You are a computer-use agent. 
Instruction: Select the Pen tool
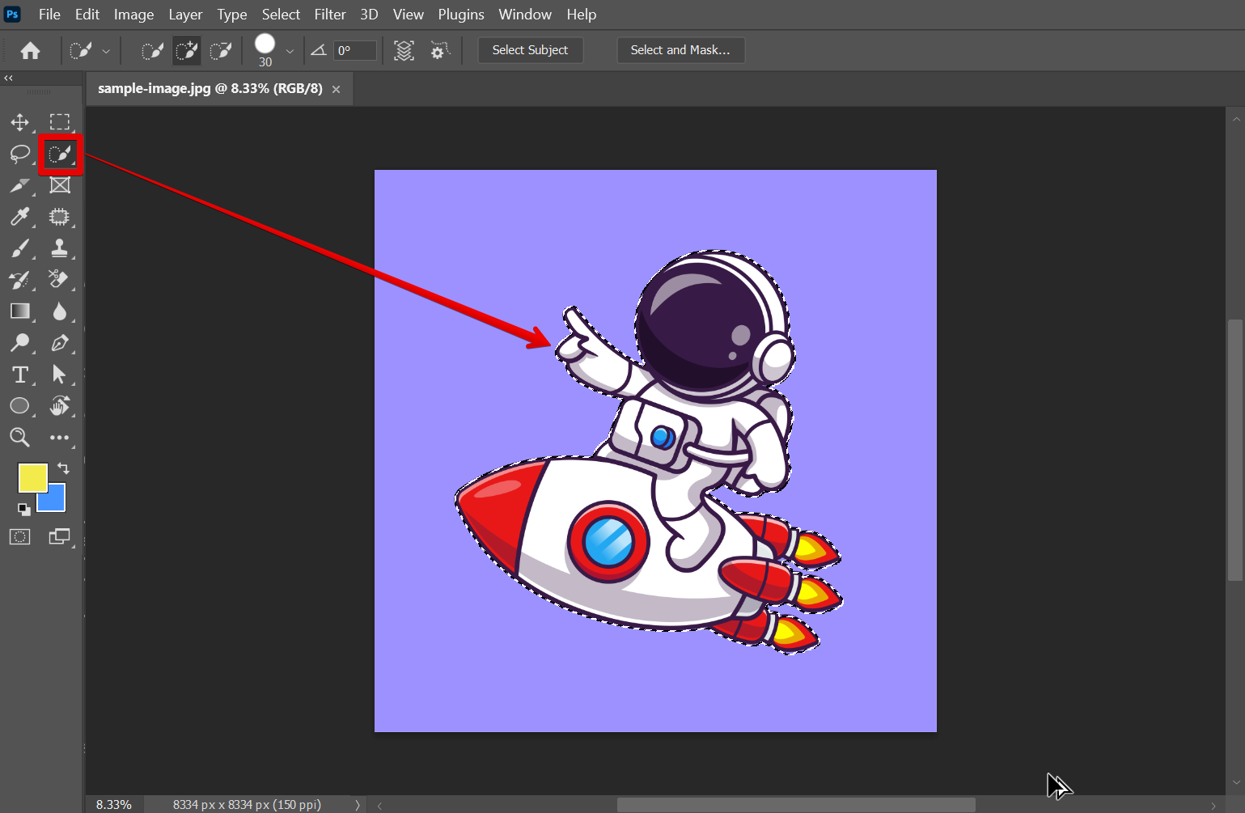(59, 343)
